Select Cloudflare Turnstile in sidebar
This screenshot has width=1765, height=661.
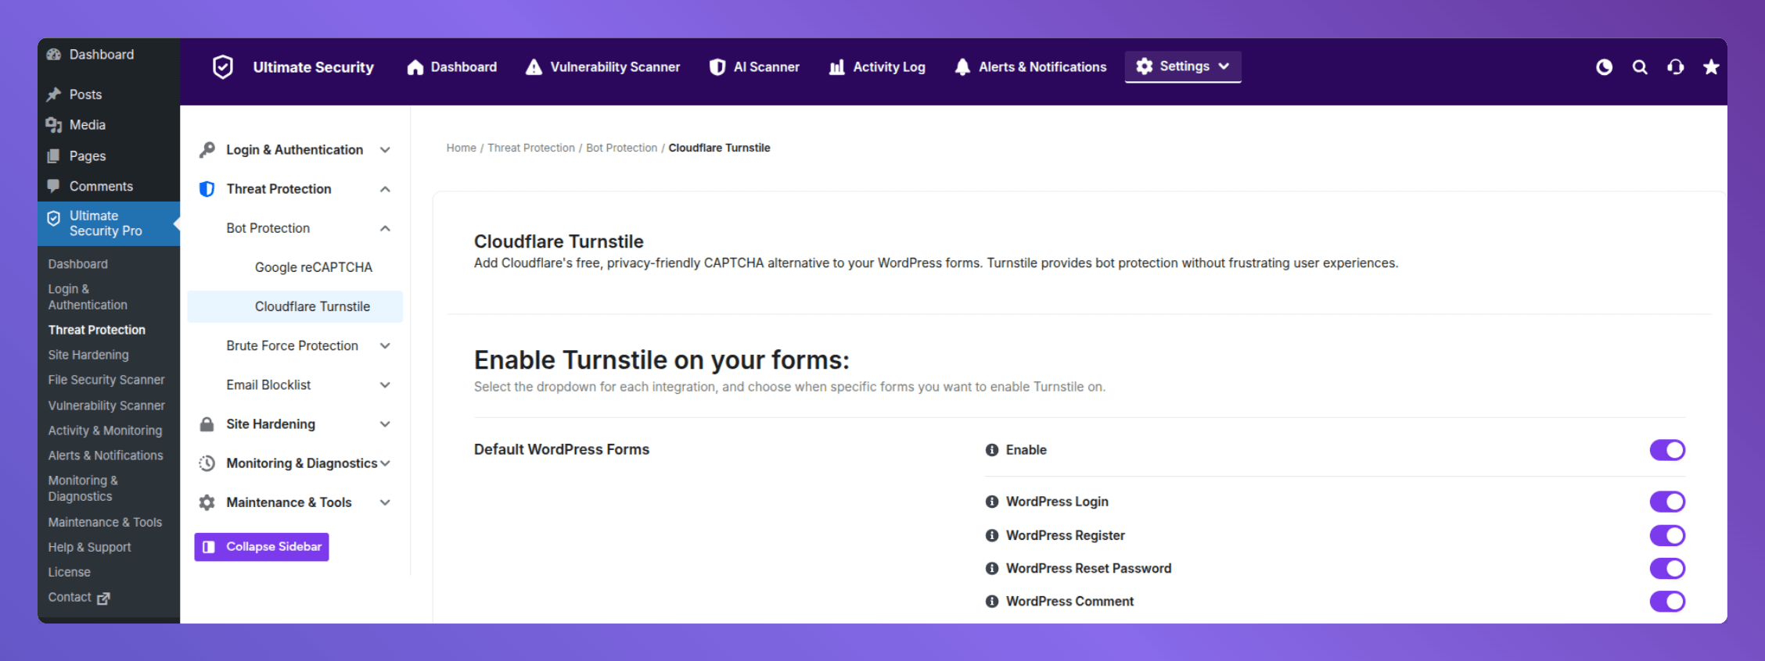295,306
